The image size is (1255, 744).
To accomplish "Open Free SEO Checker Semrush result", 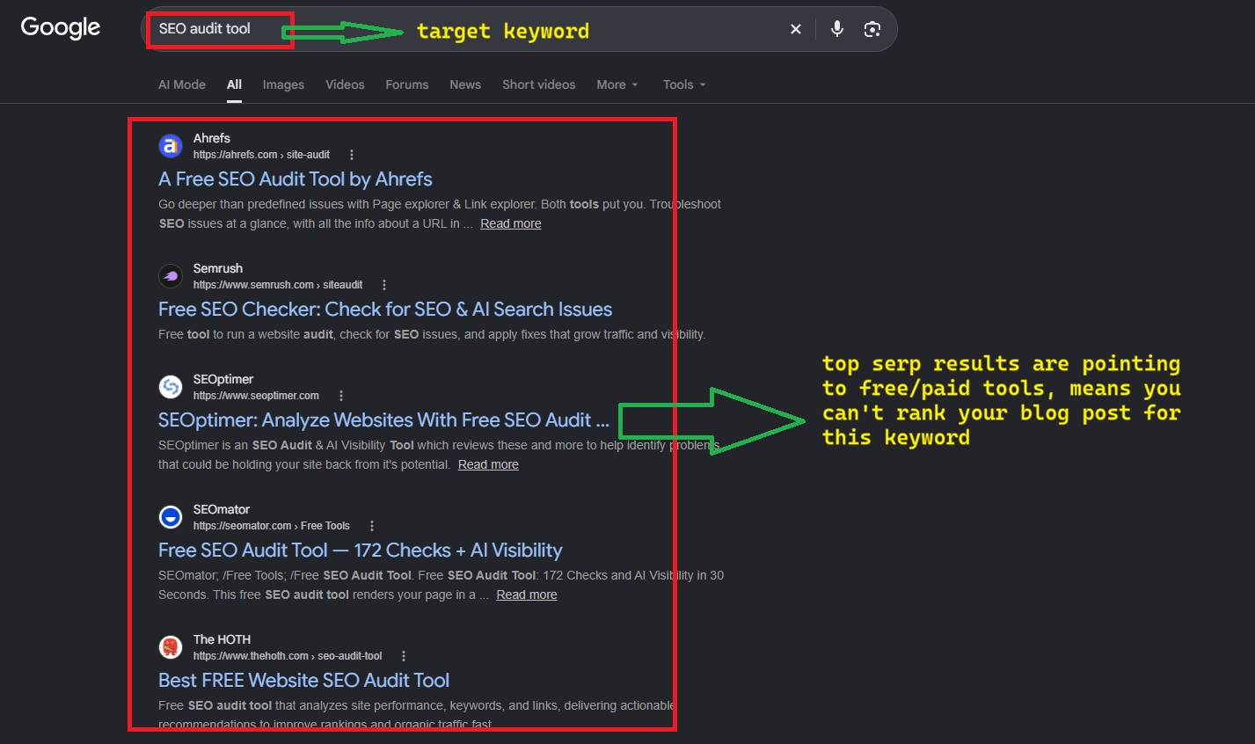I will point(385,310).
